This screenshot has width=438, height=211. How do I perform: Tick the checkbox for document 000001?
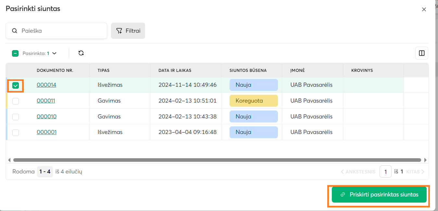point(15,132)
